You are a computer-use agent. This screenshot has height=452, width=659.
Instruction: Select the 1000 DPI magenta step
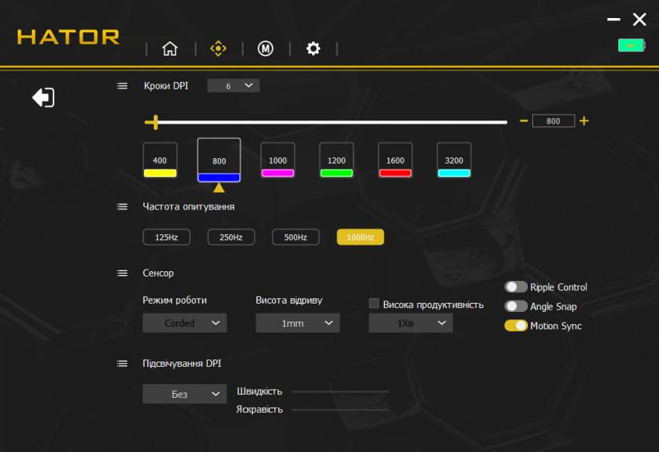click(x=277, y=160)
